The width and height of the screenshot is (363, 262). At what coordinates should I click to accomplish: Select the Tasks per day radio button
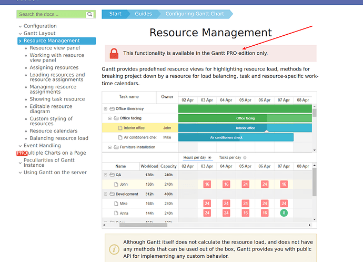coord(245,158)
